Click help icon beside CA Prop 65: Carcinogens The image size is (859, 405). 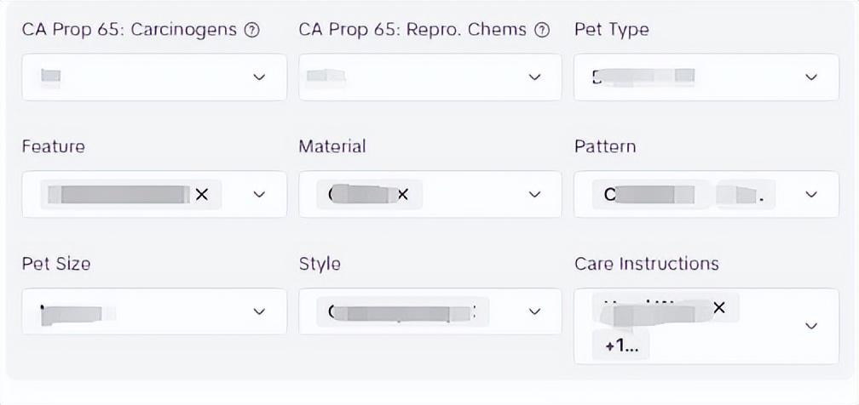click(x=251, y=31)
